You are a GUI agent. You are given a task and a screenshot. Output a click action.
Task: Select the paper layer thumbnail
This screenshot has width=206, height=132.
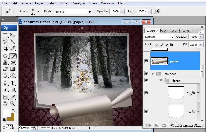pyautogui.click(x=159, y=61)
